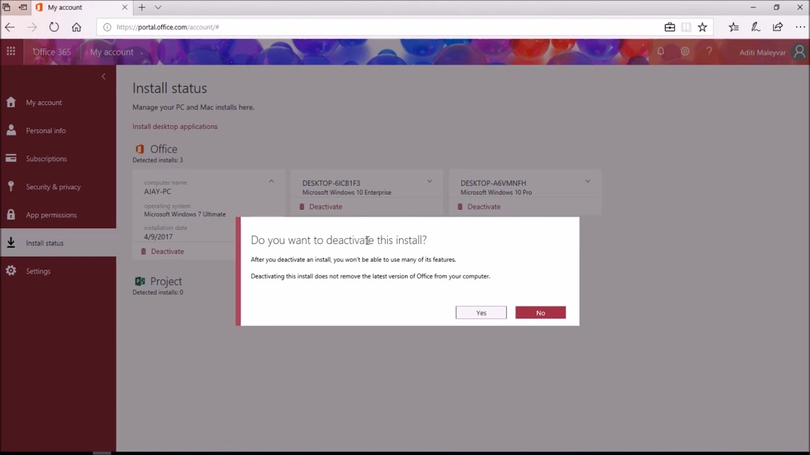Screen dimensions: 810x455
Task: Collapse the AJAY-PC install details chevron
Action: tap(271, 181)
